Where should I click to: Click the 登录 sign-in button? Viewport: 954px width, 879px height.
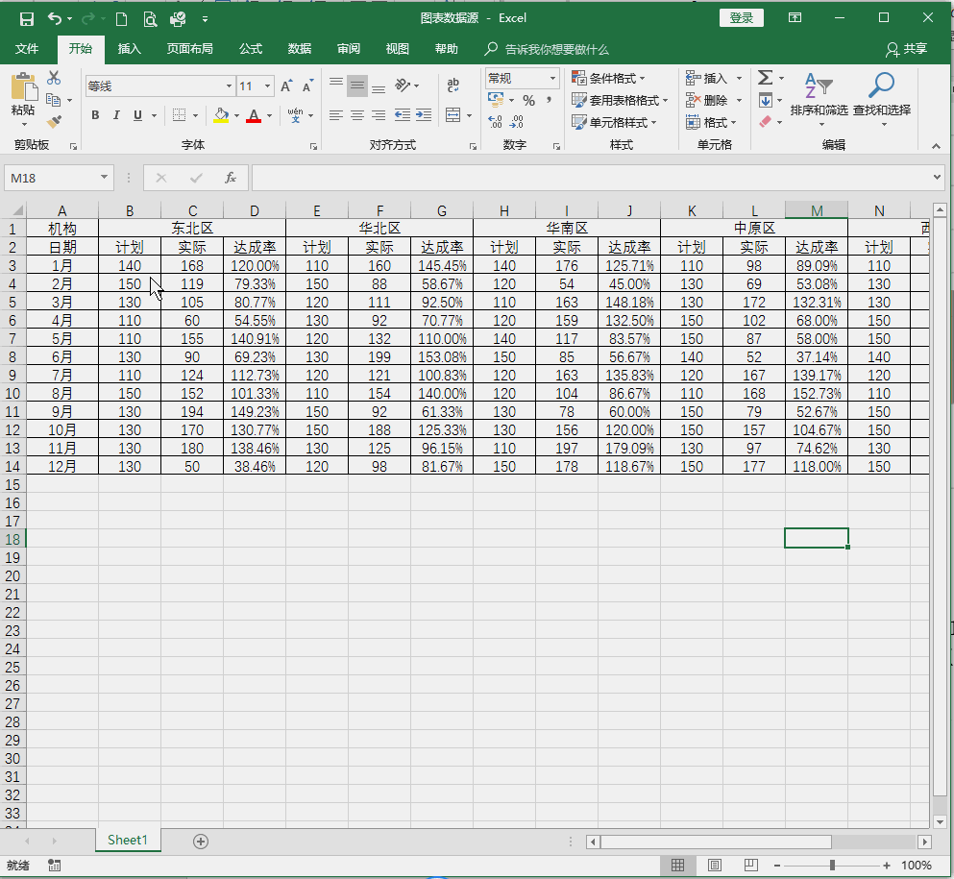coord(740,17)
